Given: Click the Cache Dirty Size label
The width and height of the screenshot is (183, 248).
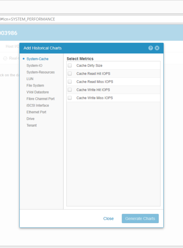Looking at the screenshot, I should pos(89,66).
